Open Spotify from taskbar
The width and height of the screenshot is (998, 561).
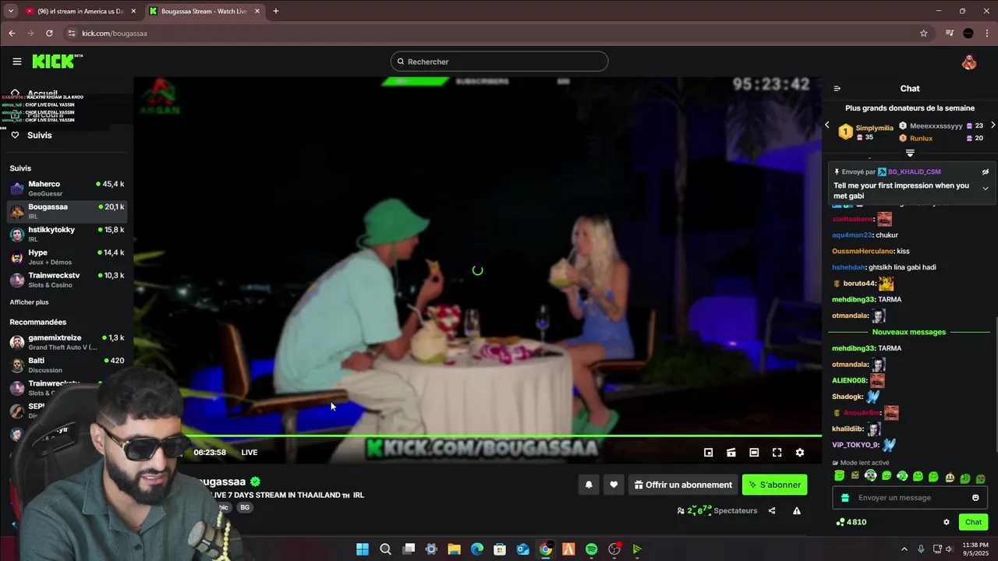[591, 549]
